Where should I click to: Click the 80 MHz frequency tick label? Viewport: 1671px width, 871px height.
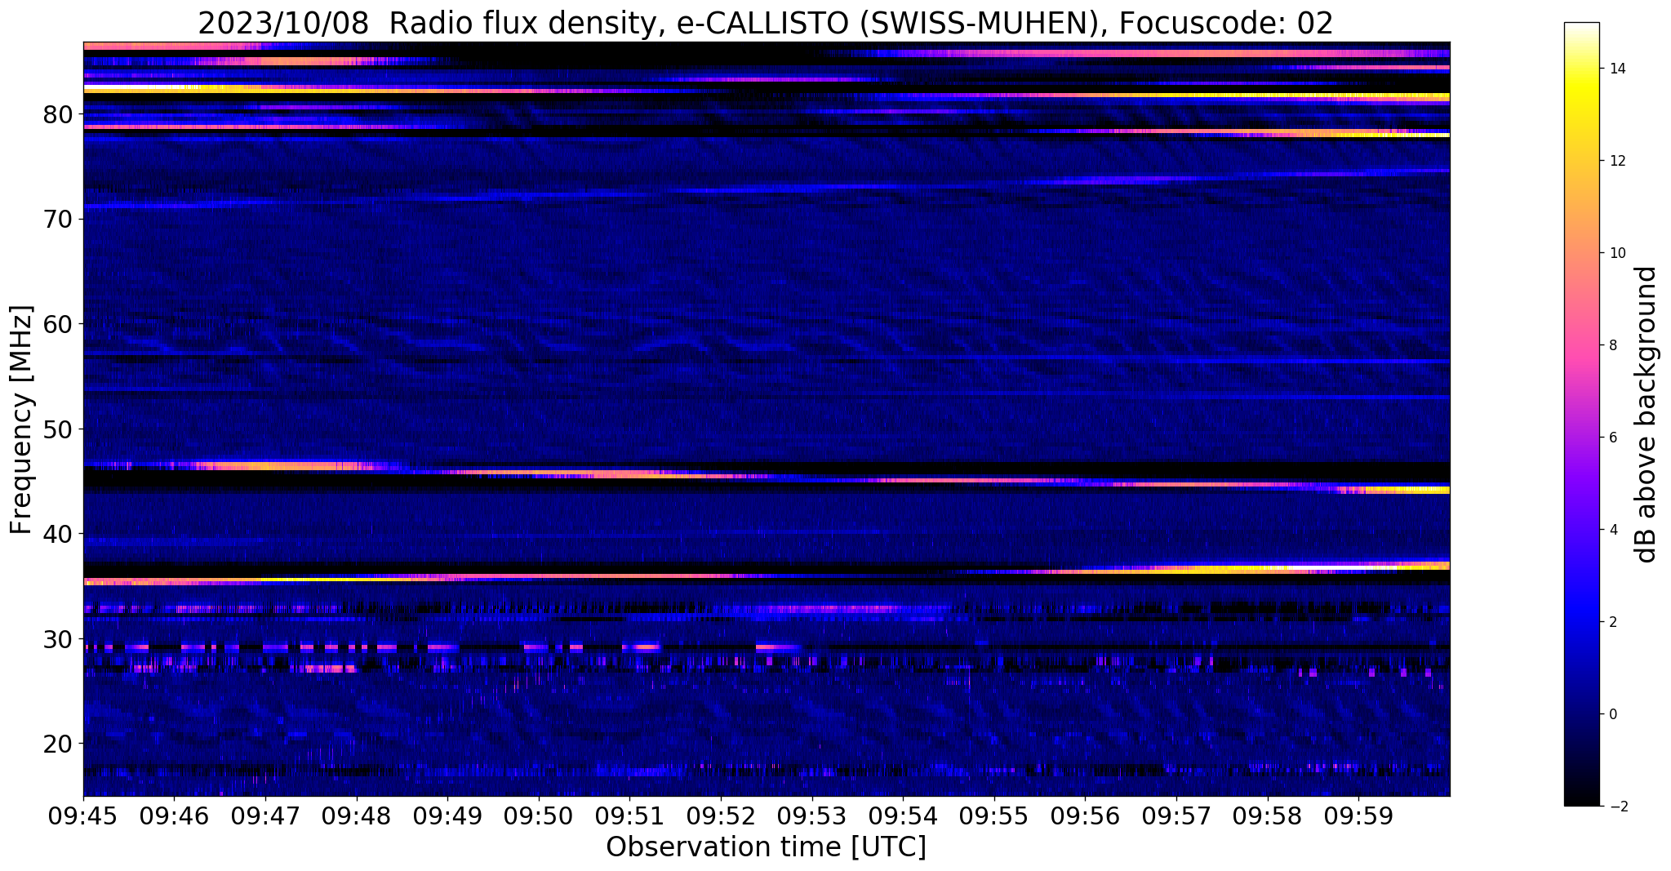click(x=58, y=114)
